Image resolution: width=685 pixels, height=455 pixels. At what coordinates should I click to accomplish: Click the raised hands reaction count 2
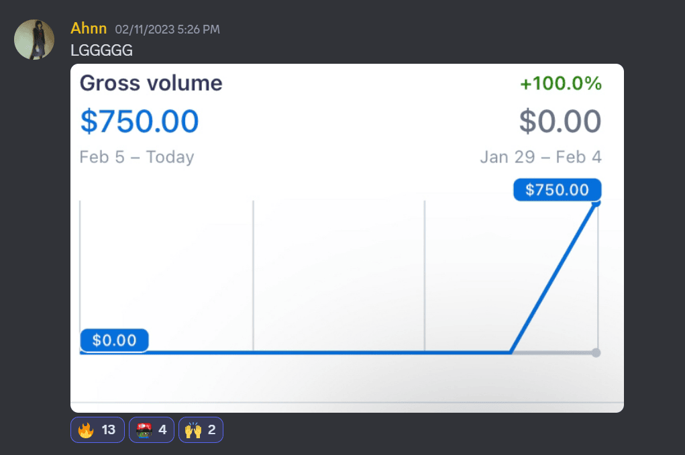point(212,429)
